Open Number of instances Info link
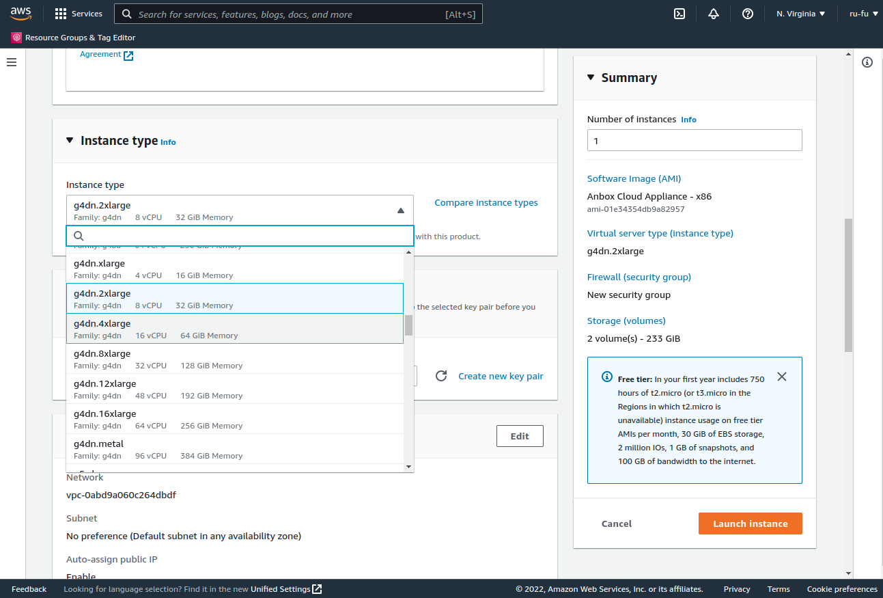This screenshot has height=598, width=883. 688,120
